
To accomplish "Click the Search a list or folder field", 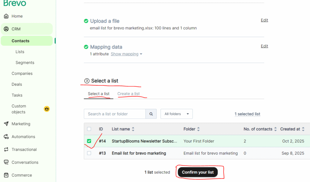I will (x=115, y=114).
